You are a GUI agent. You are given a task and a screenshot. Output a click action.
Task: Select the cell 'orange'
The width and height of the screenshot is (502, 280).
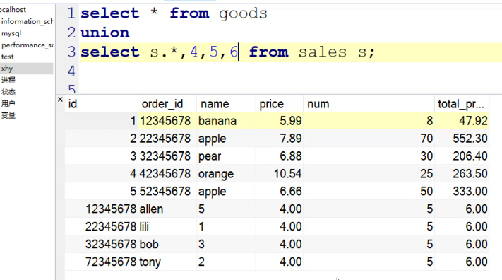pyautogui.click(x=226, y=174)
